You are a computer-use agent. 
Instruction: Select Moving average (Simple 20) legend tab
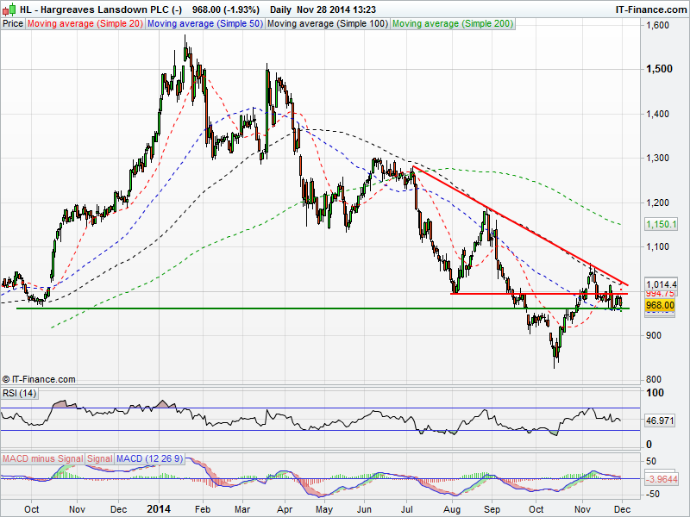click(x=85, y=24)
